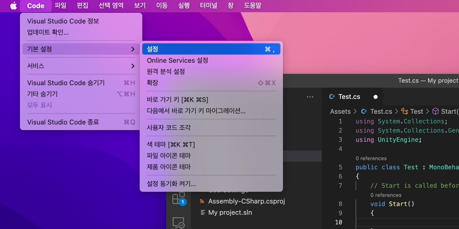Screen dimensions: 459x229
Task: Expand the 서비스 submenu
Action: click(x=81, y=66)
